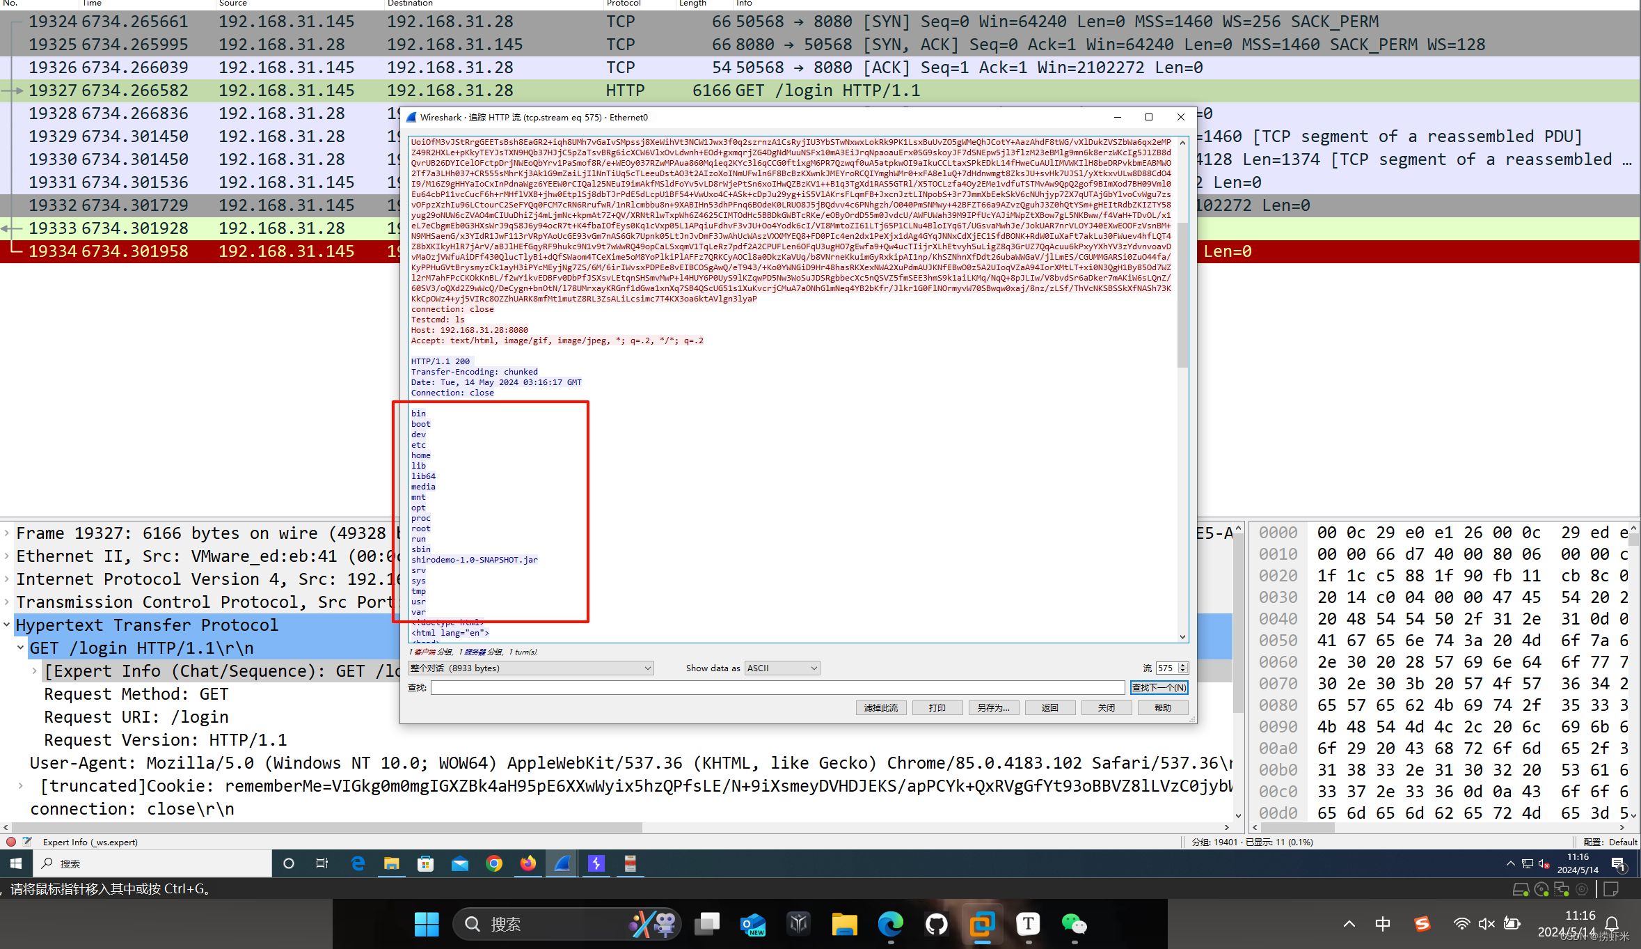Open the inner Windows notification center icon
Viewport: 1641px width, 949px height.
[x=1618, y=864]
